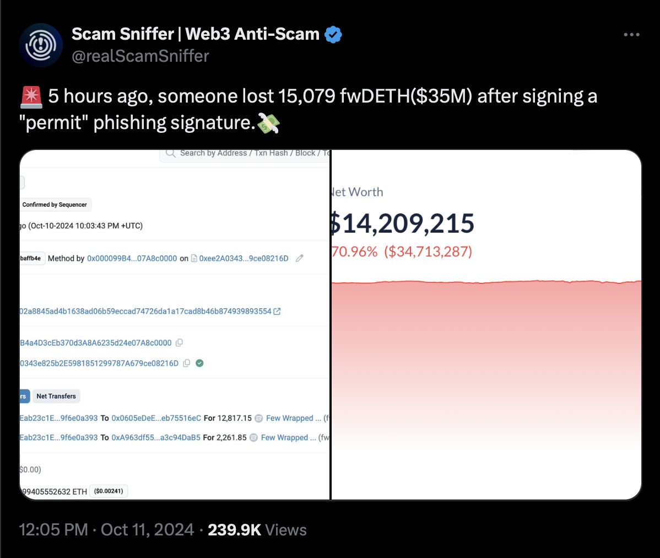Viewport: 660px width, 558px height.
Task: Click the Confirmed by Sequencer badge
Action: click(x=55, y=205)
